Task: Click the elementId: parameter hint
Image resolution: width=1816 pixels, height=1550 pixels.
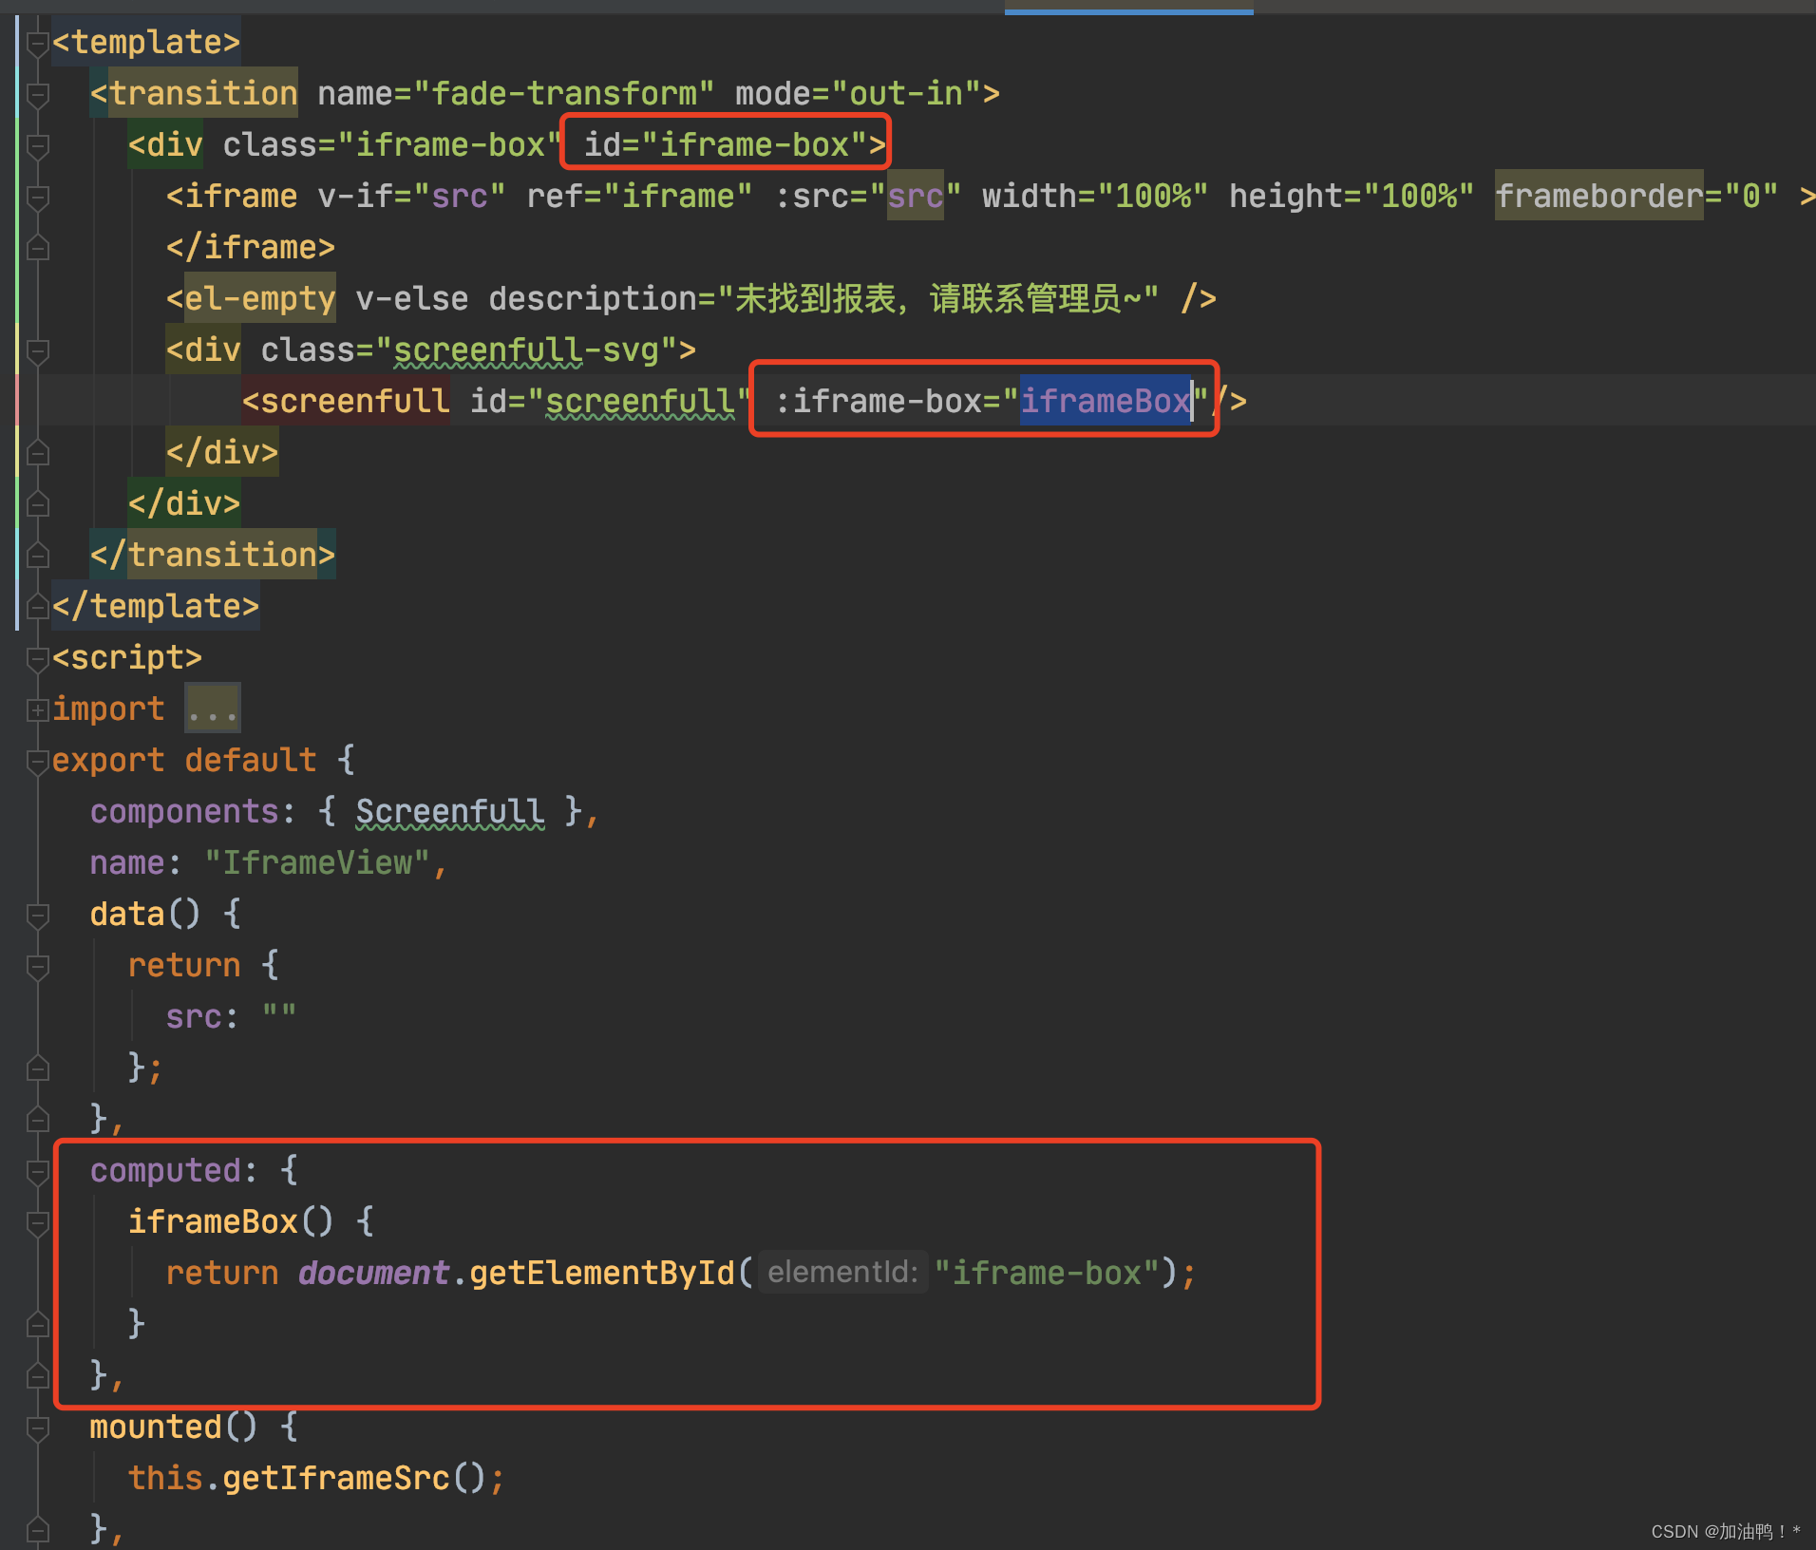Action: (x=842, y=1272)
